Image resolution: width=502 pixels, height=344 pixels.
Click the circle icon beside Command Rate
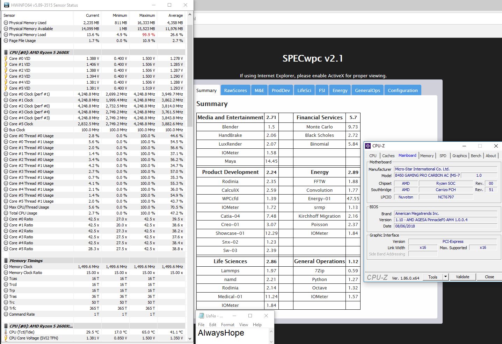(x=6, y=314)
